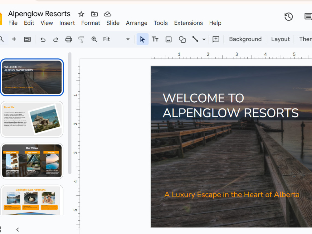Select the Our Villas slide thumbnail
The height and width of the screenshot is (234, 312).
32,161
